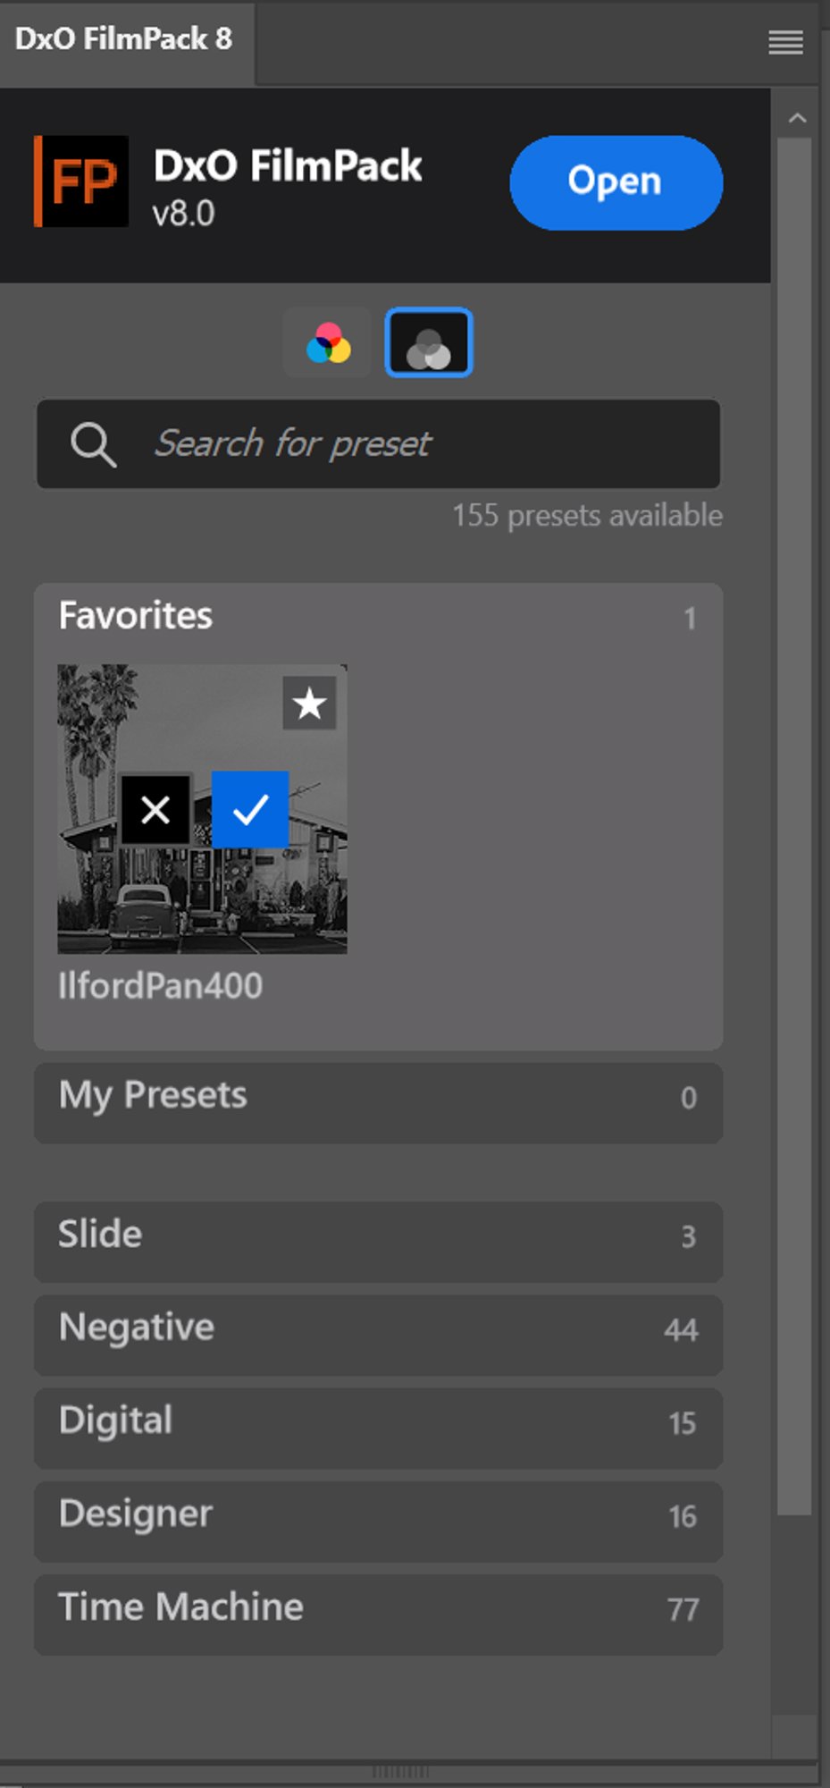Viewport: 830px width, 1788px height.
Task: Confirm the IlfordPan400 preset with checkmark
Action: [250, 810]
